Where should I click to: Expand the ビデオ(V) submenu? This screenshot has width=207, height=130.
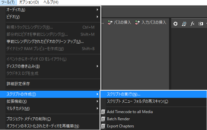point(50,17)
